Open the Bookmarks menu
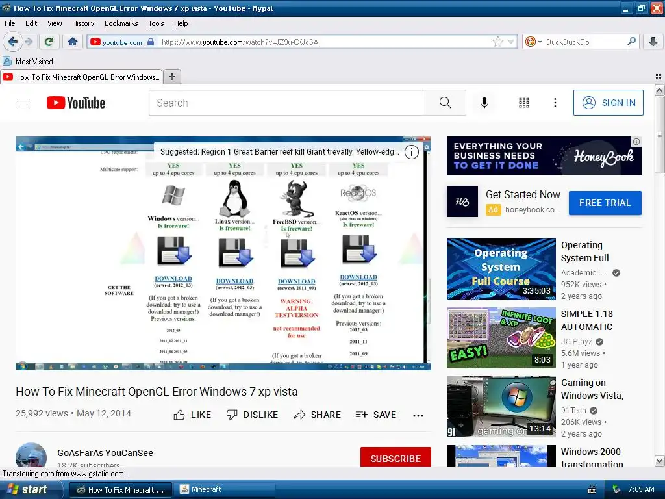The height and width of the screenshot is (499, 665). [x=121, y=23]
